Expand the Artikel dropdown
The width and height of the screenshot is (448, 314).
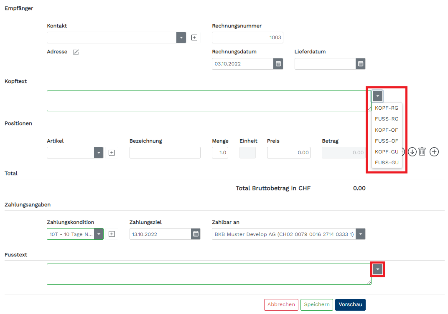(x=99, y=153)
